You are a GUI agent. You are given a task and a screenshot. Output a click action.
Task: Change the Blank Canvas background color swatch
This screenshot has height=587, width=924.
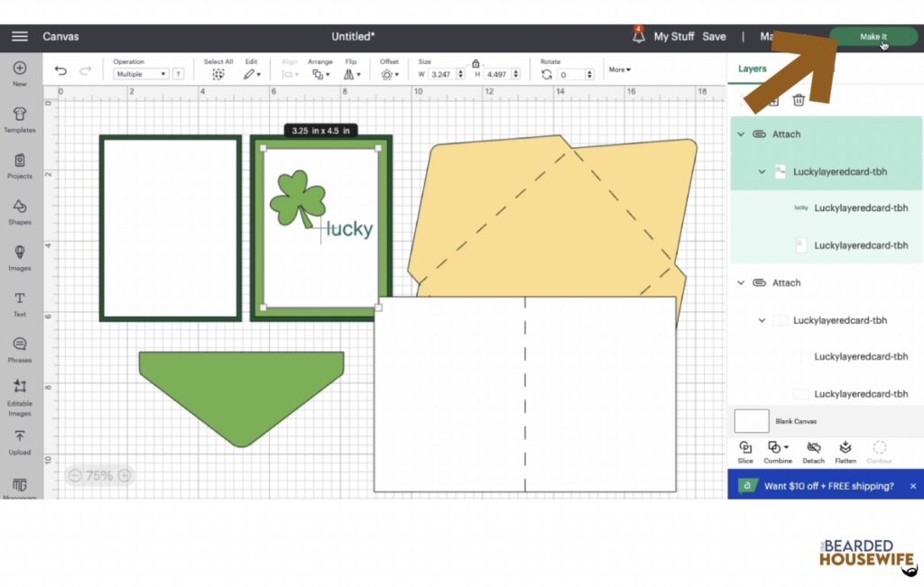pyautogui.click(x=751, y=420)
